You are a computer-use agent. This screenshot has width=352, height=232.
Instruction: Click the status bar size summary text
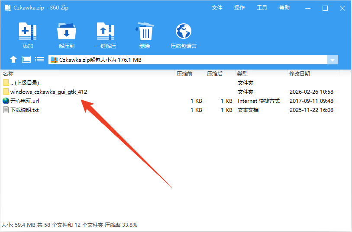[69, 225]
